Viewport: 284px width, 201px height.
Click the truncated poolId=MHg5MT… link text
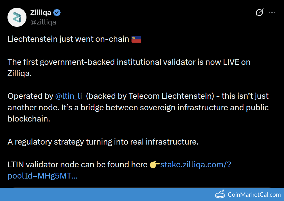point(42,176)
